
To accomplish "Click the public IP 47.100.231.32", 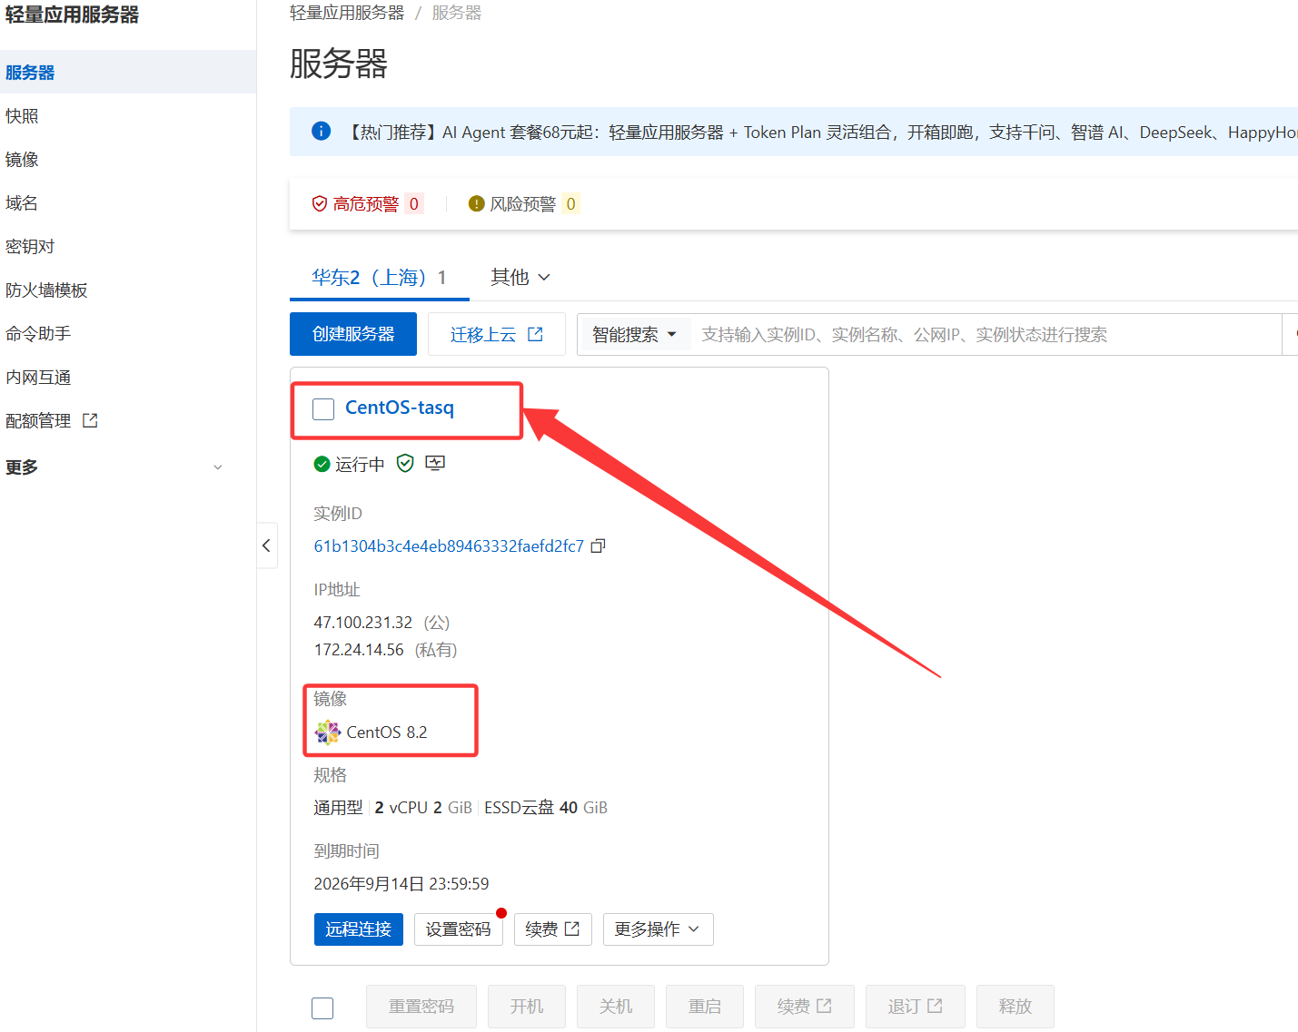I will [x=362, y=622].
